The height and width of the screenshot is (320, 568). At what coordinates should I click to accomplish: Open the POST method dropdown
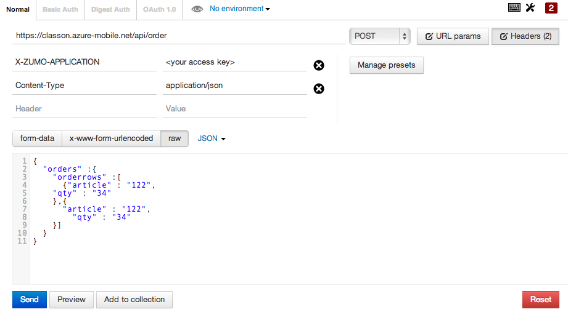coord(379,36)
